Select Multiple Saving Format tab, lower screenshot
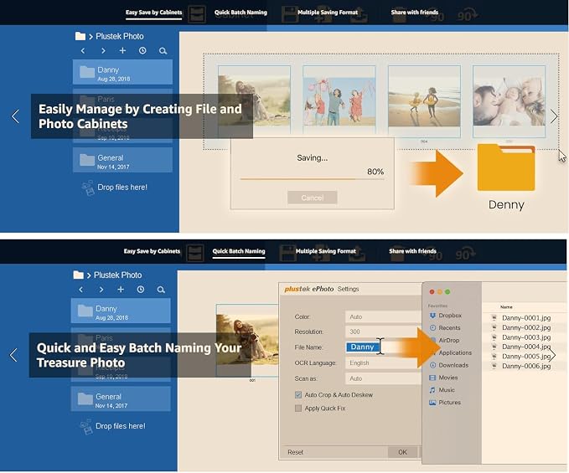569x473 pixels. 326,251
